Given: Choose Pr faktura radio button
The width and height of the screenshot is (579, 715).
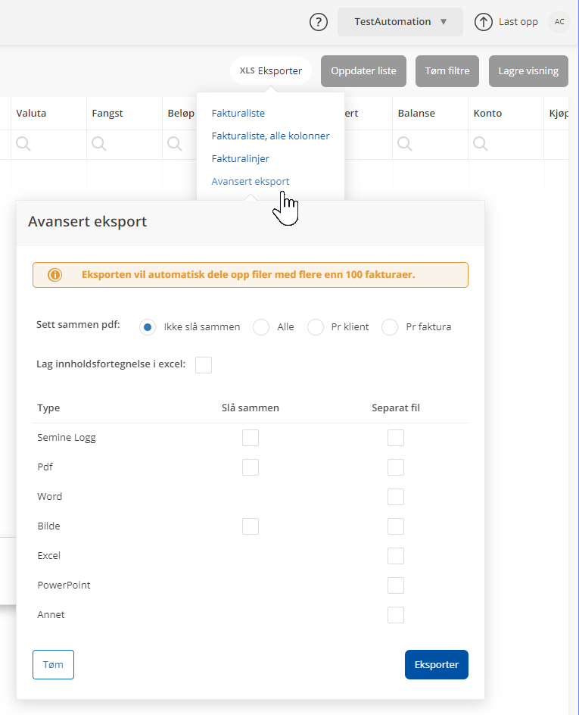Looking at the screenshot, I should point(390,327).
